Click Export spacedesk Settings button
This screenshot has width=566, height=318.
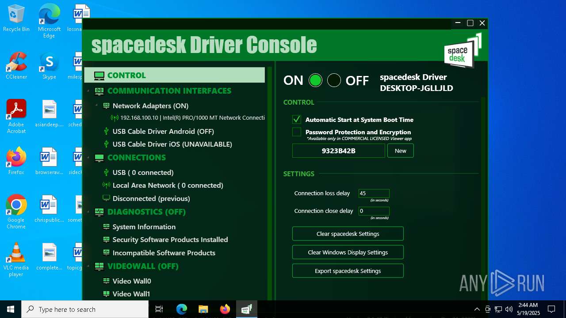(x=348, y=271)
